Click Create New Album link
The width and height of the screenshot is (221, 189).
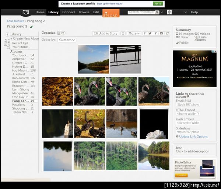pyautogui.click(x=25, y=38)
